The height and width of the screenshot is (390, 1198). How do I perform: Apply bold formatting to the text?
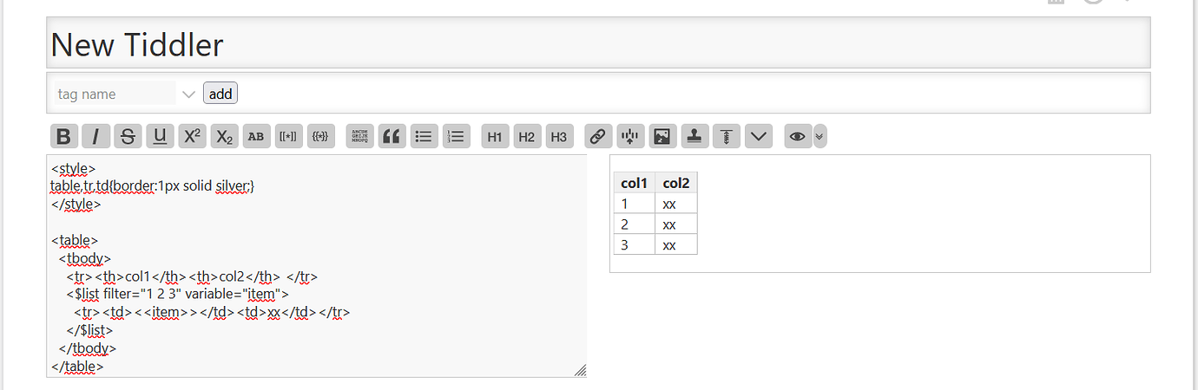point(64,136)
